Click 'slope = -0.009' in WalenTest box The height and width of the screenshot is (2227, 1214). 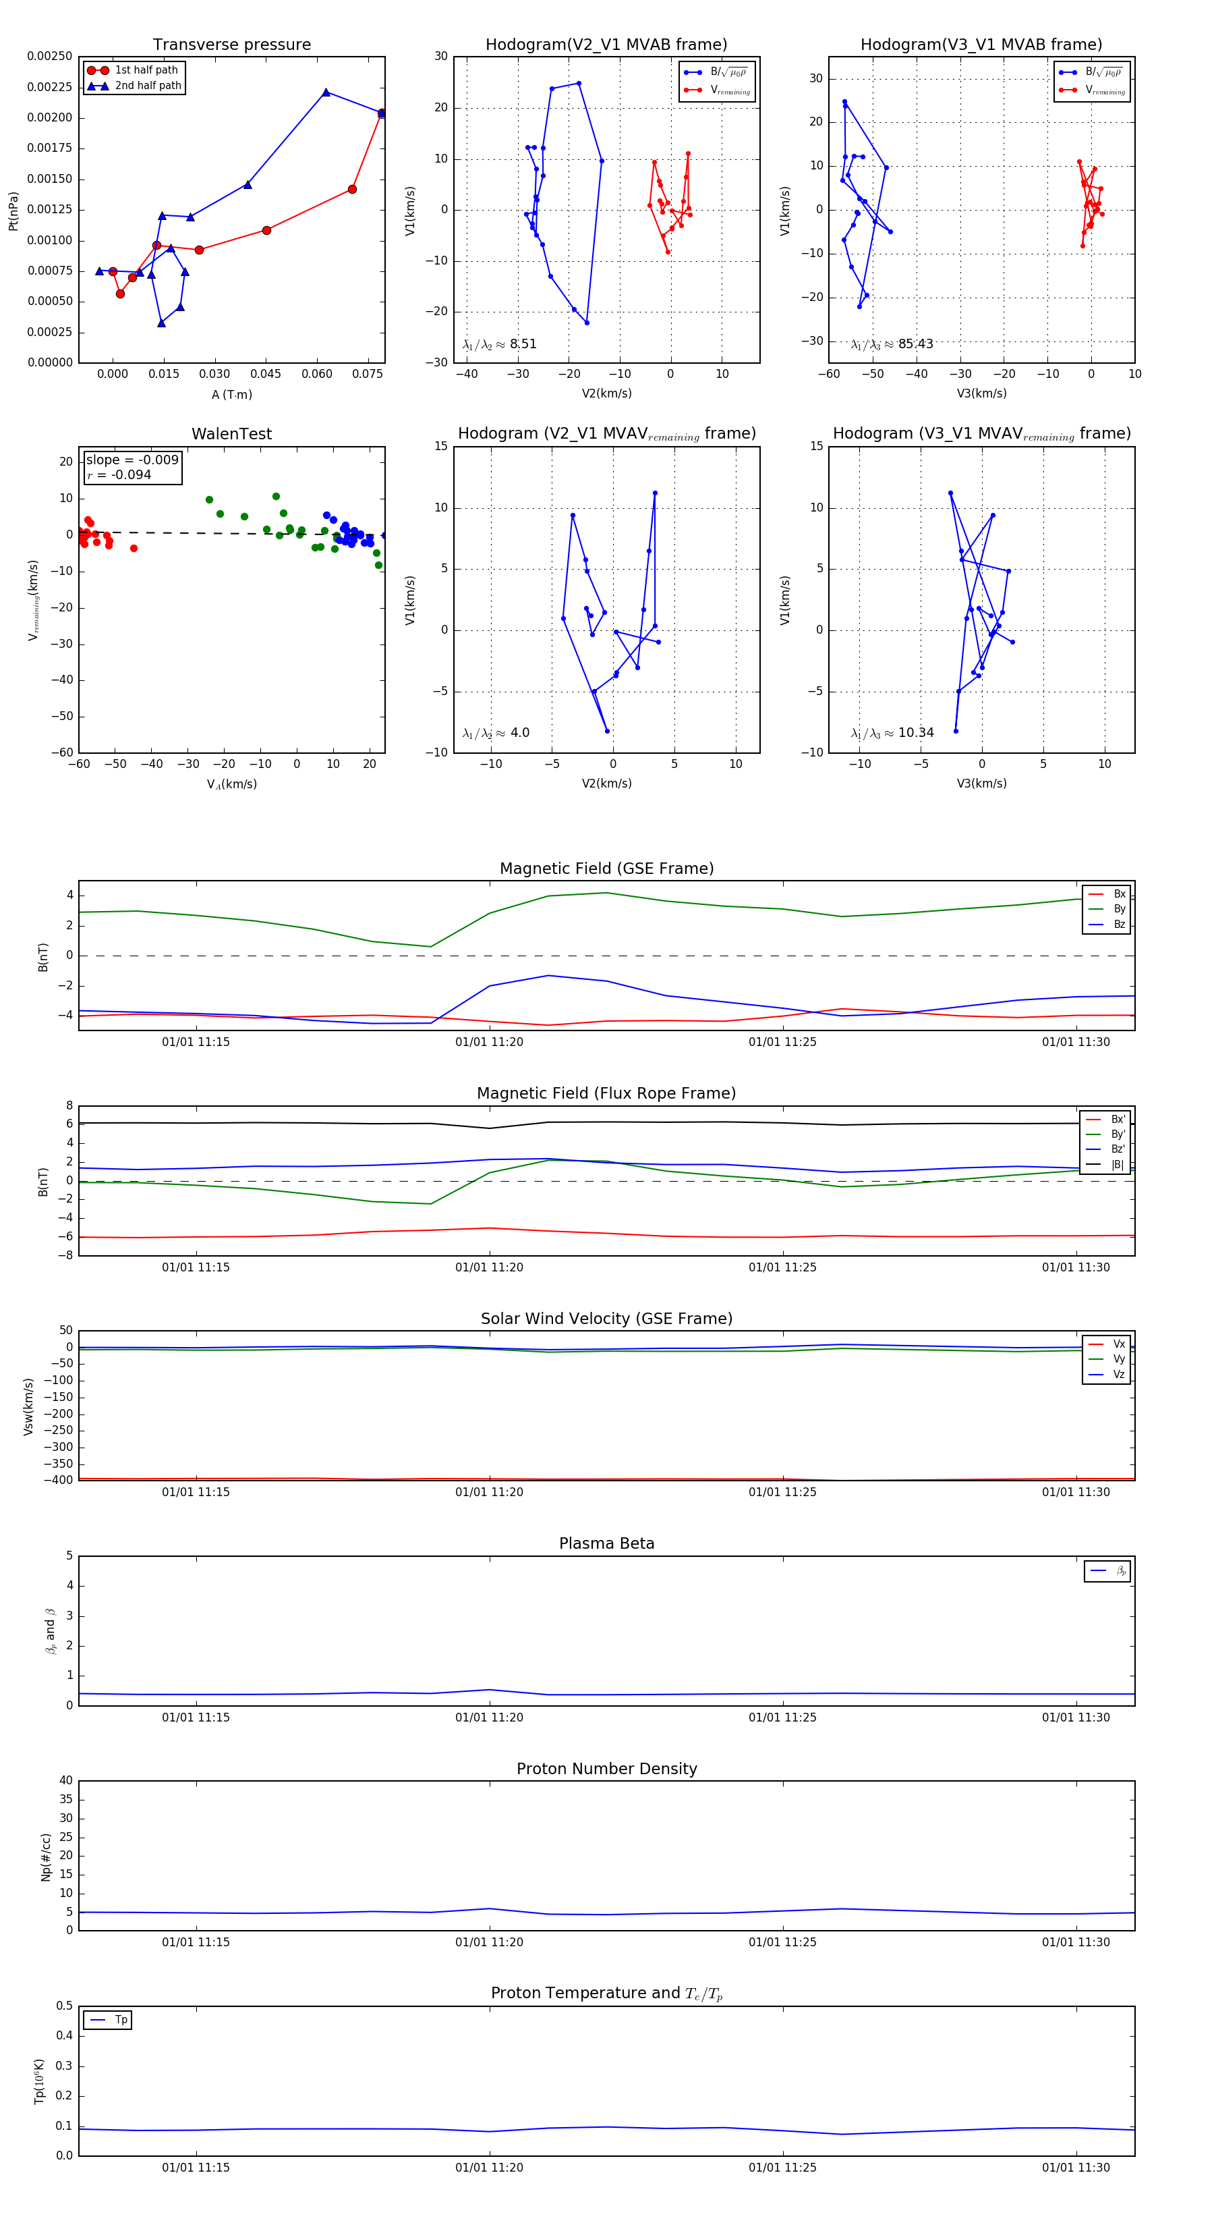[x=132, y=460]
